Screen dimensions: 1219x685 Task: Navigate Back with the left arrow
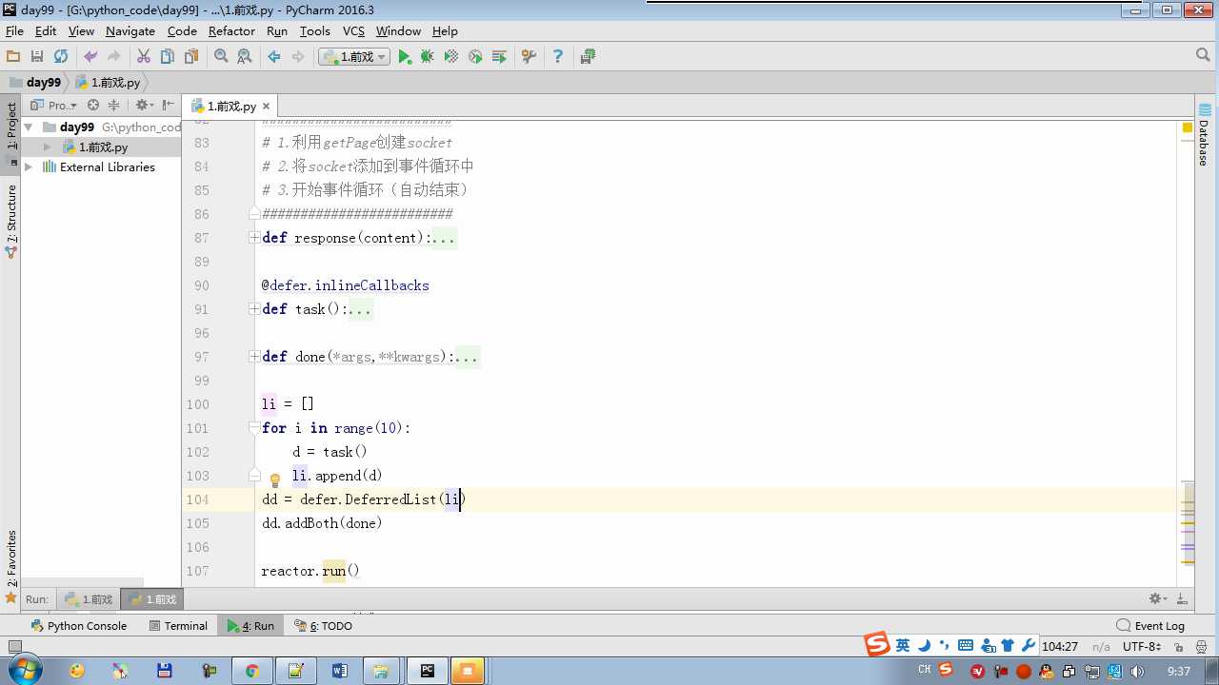(x=274, y=57)
